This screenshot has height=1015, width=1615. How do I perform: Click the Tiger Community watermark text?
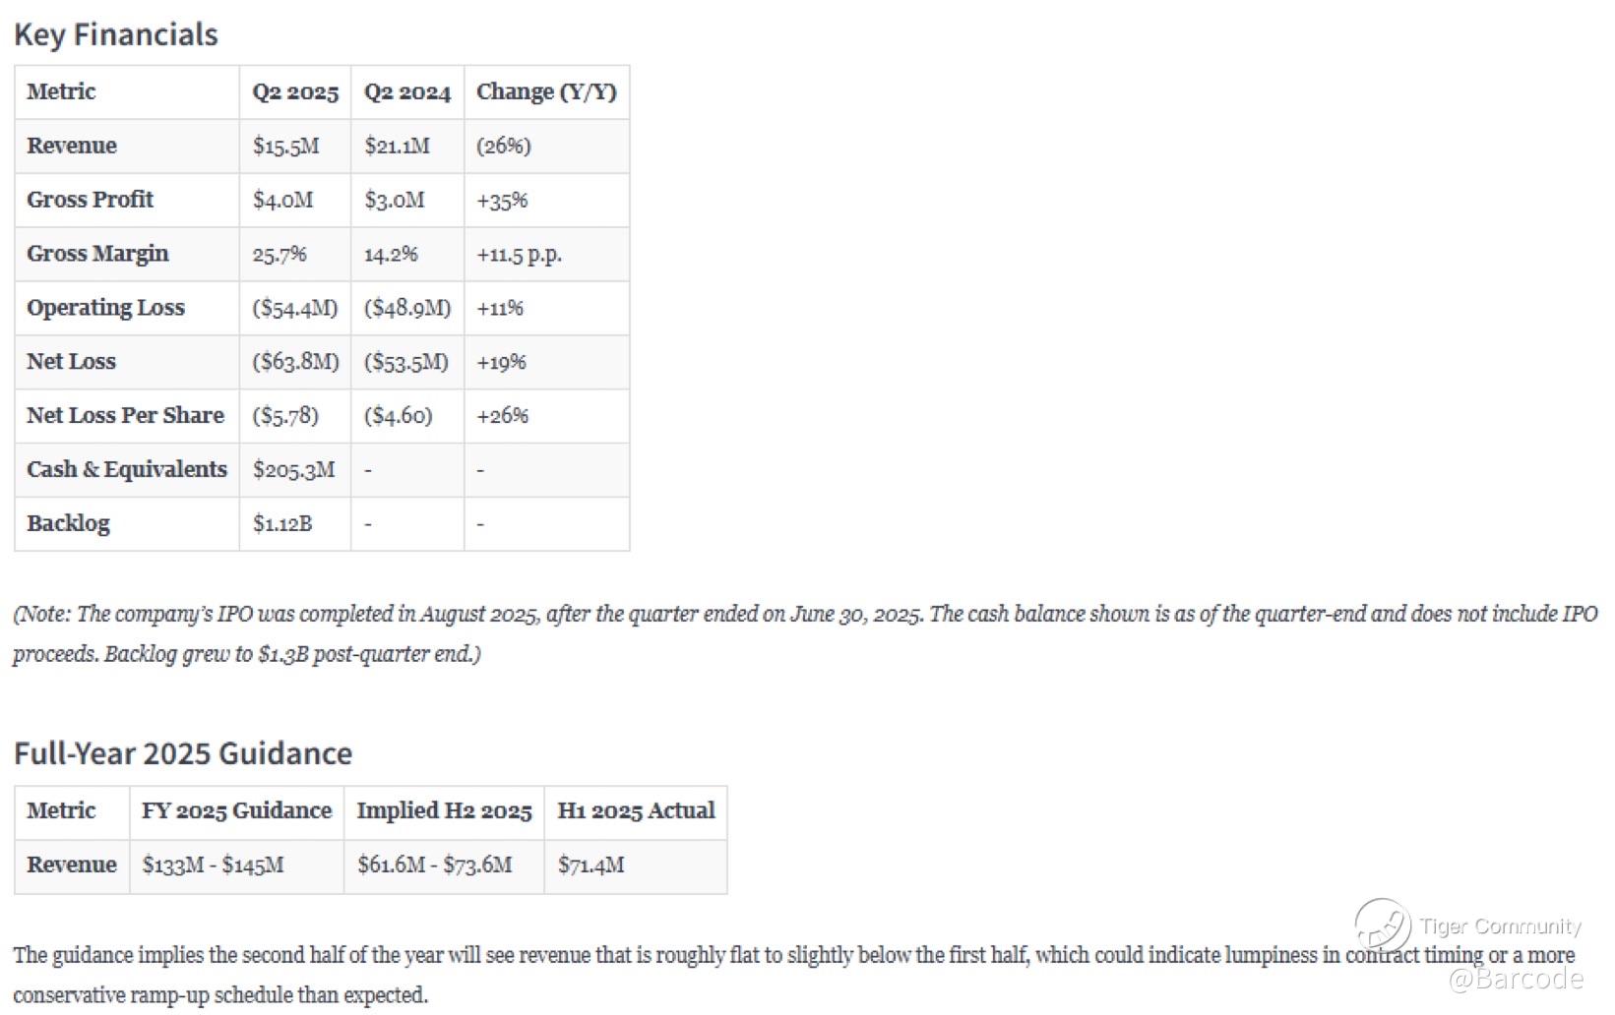pos(1500,926)
